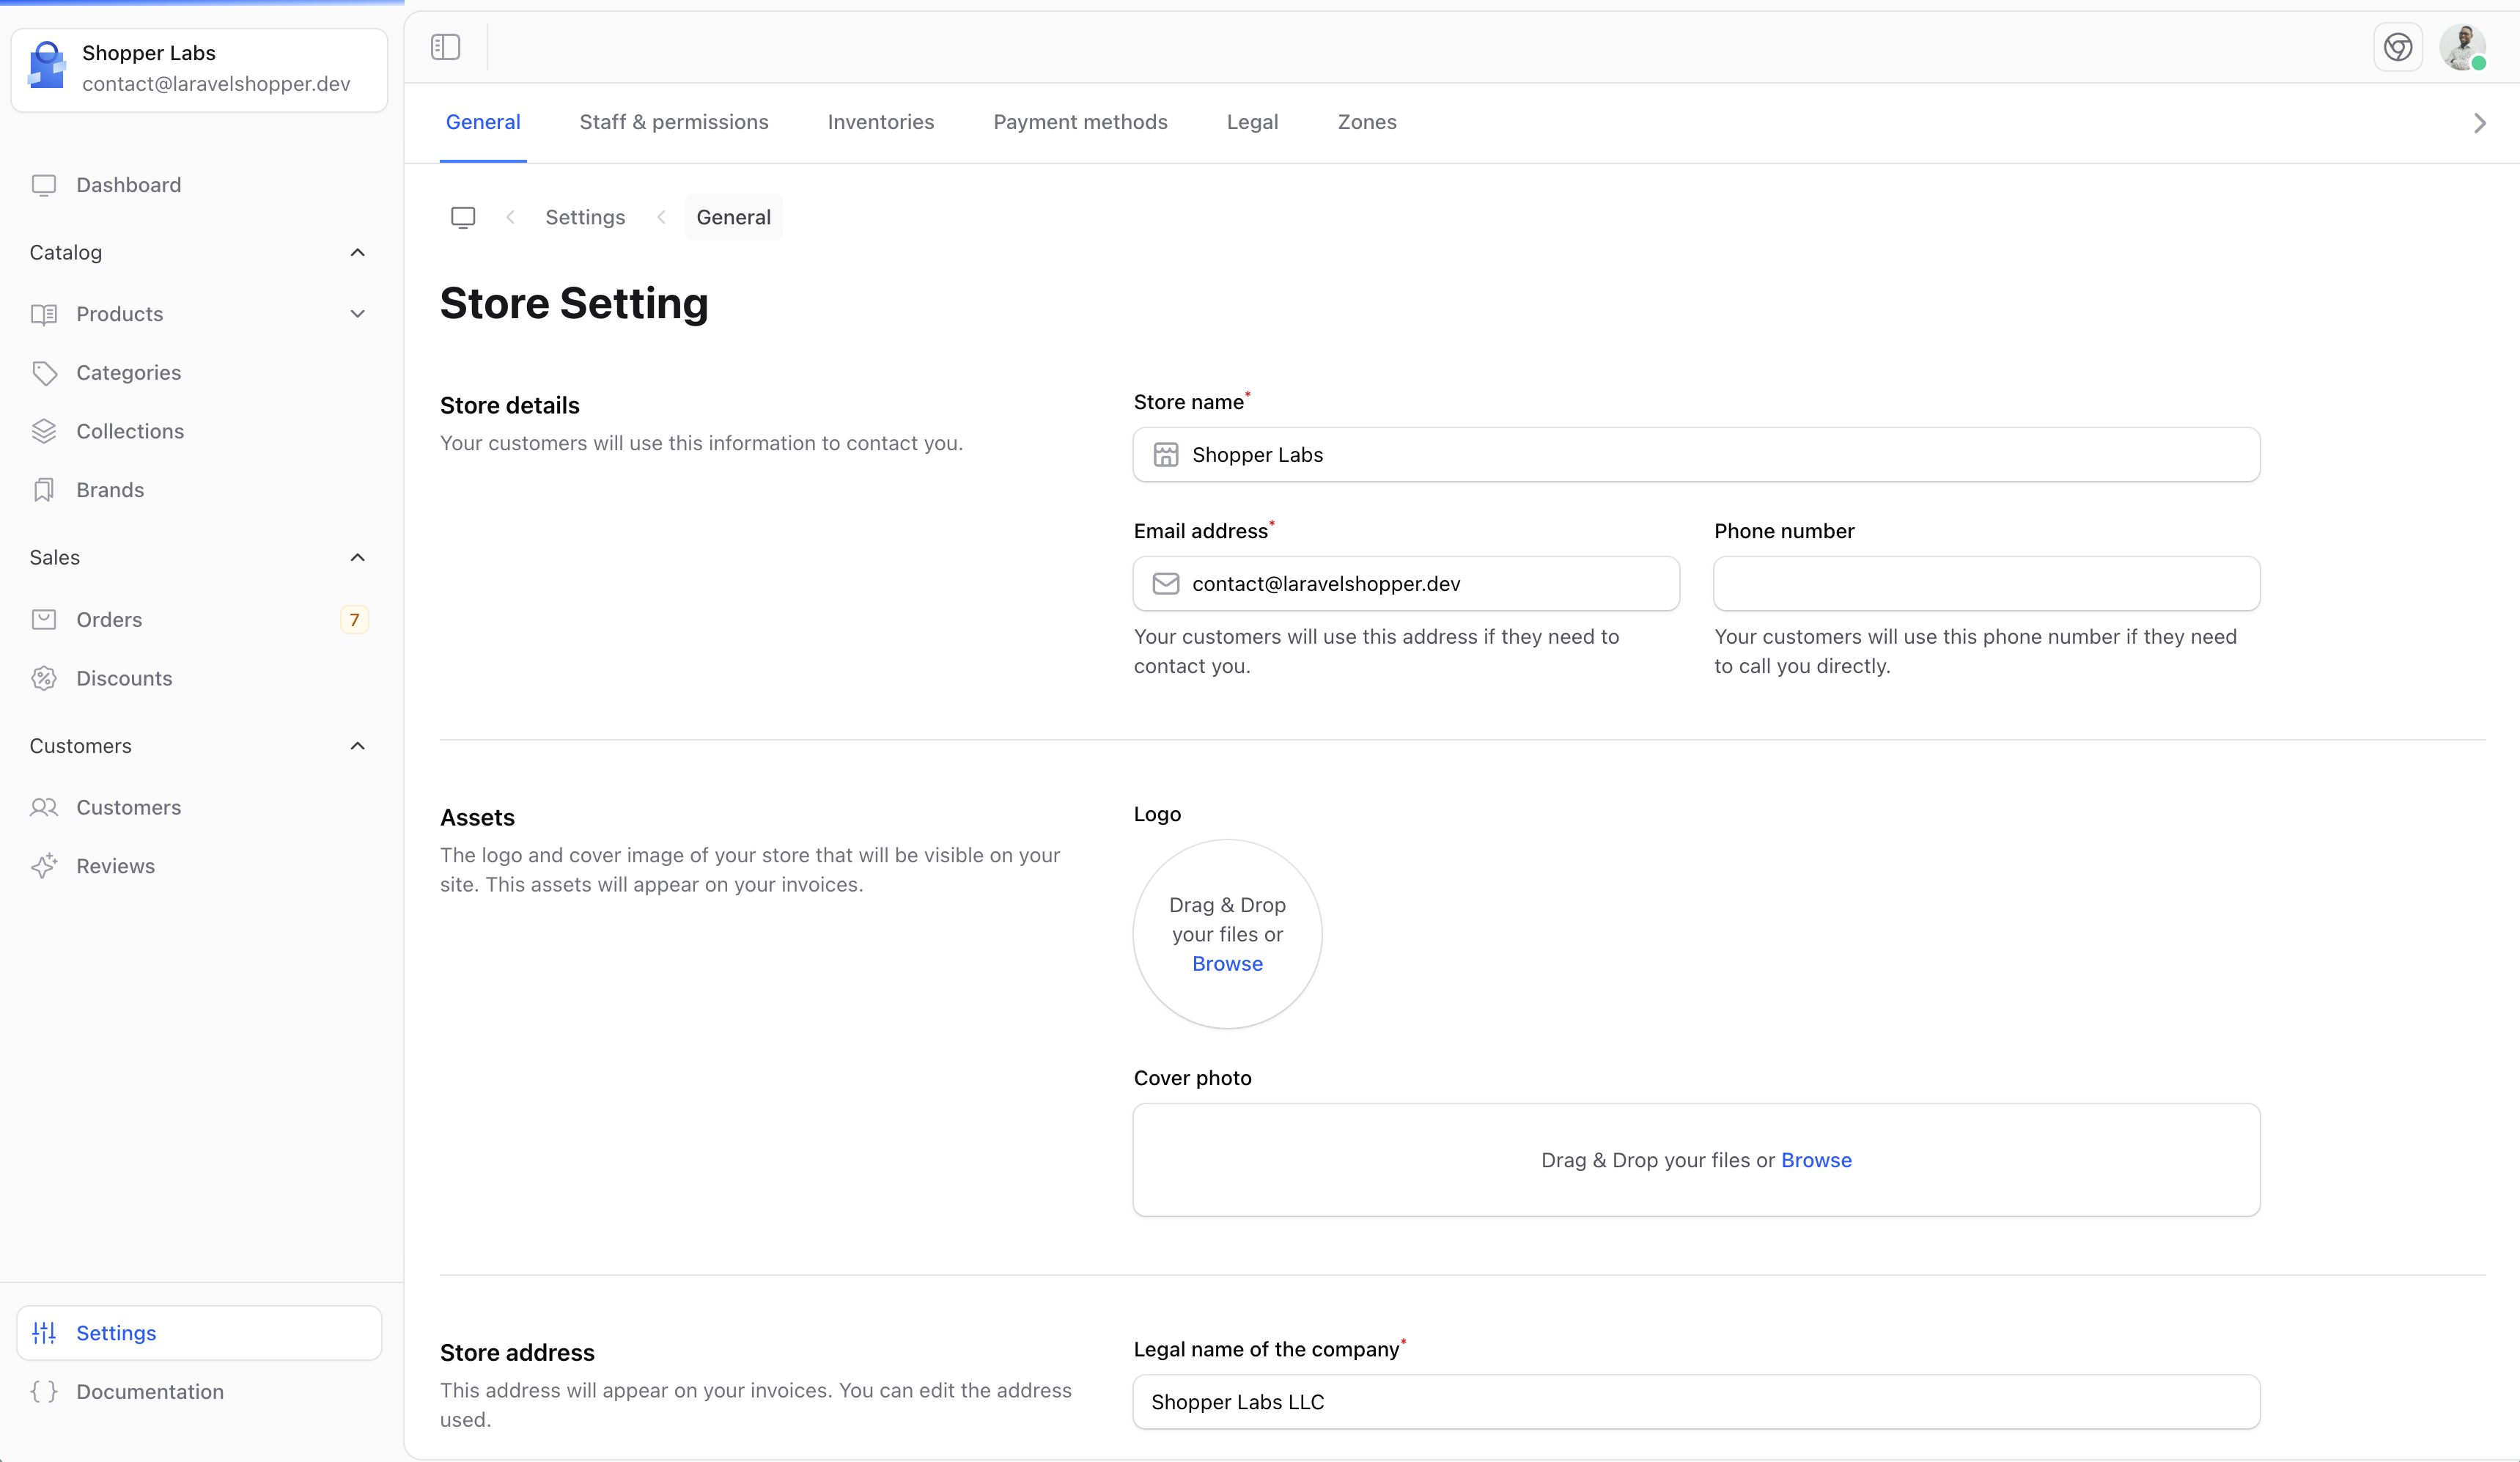The width and height of the screenshot is (2520, 1462).
Task: Click Settings in the breadcrumb trail
Action: tap(585, 216)
